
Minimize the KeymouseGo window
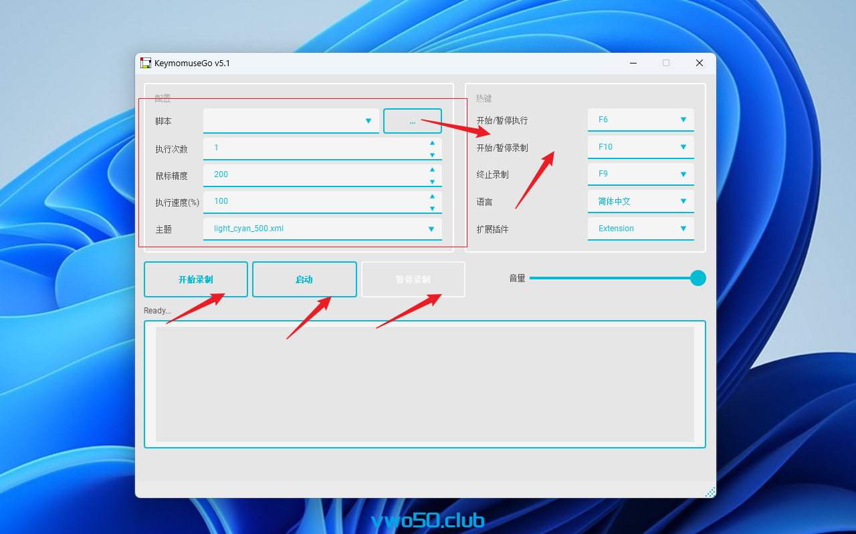pyautogui.click(x=633, y=63)
